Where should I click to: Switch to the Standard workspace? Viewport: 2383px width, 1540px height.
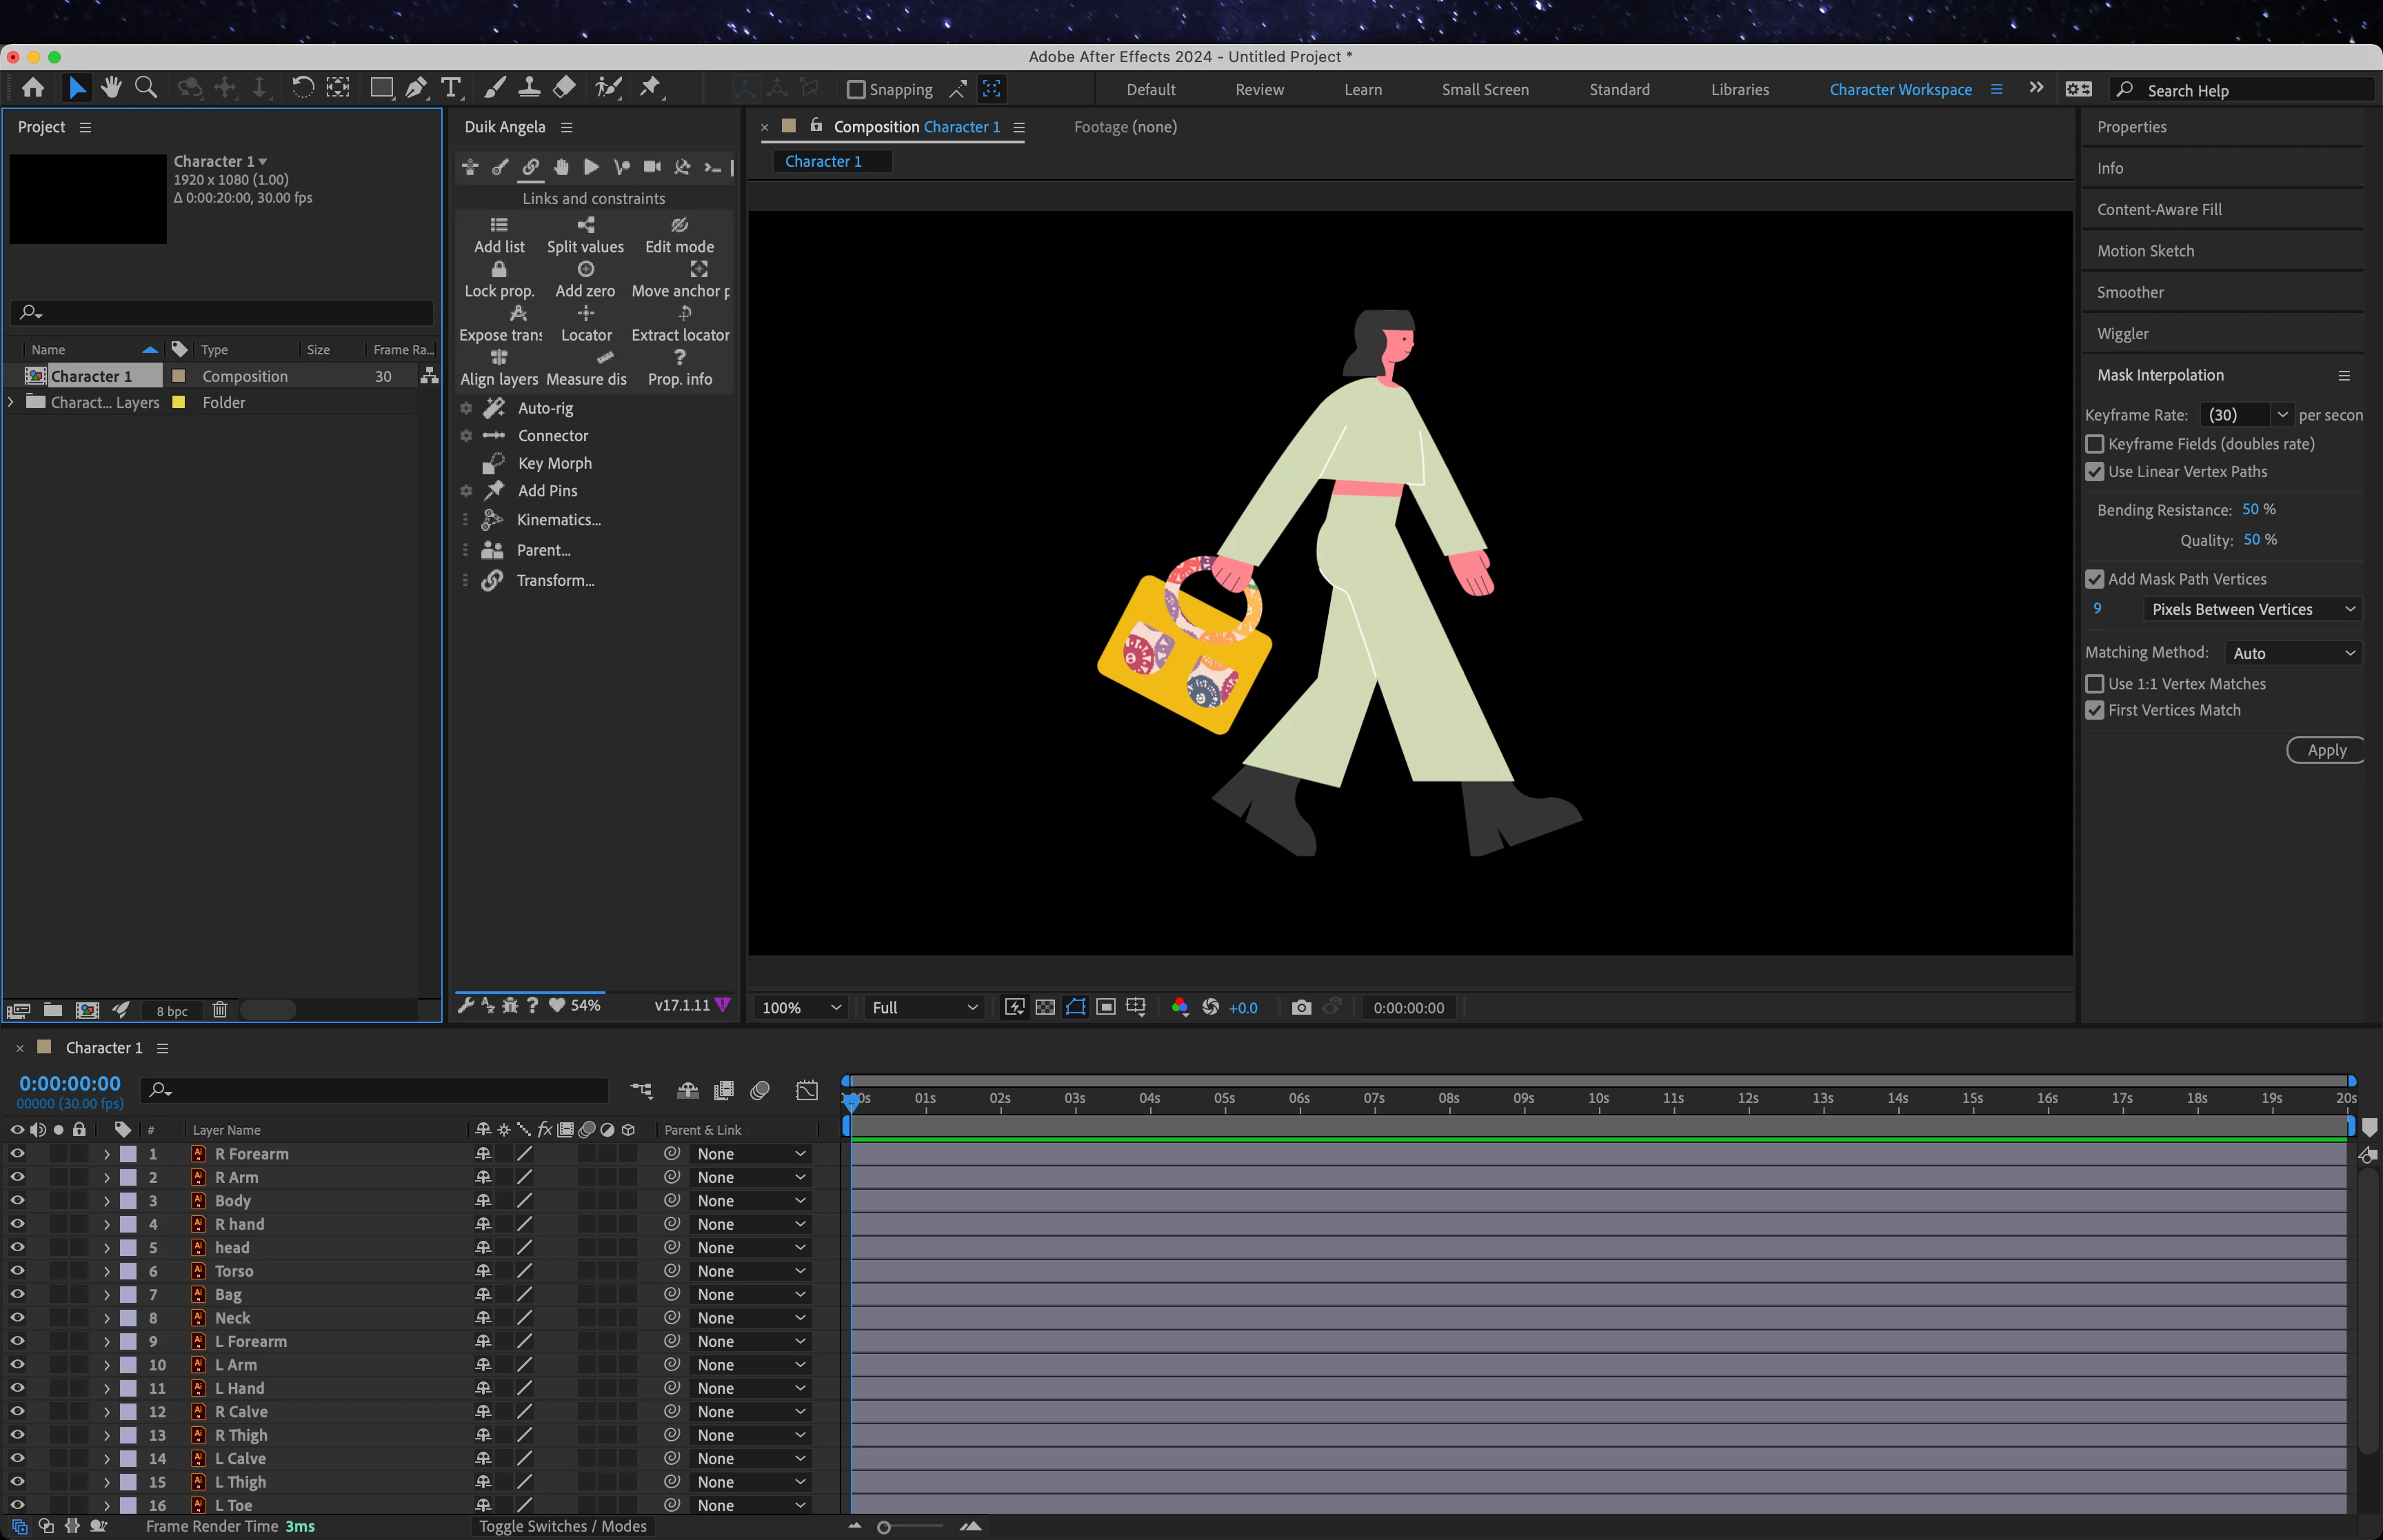click(1619, 90)
